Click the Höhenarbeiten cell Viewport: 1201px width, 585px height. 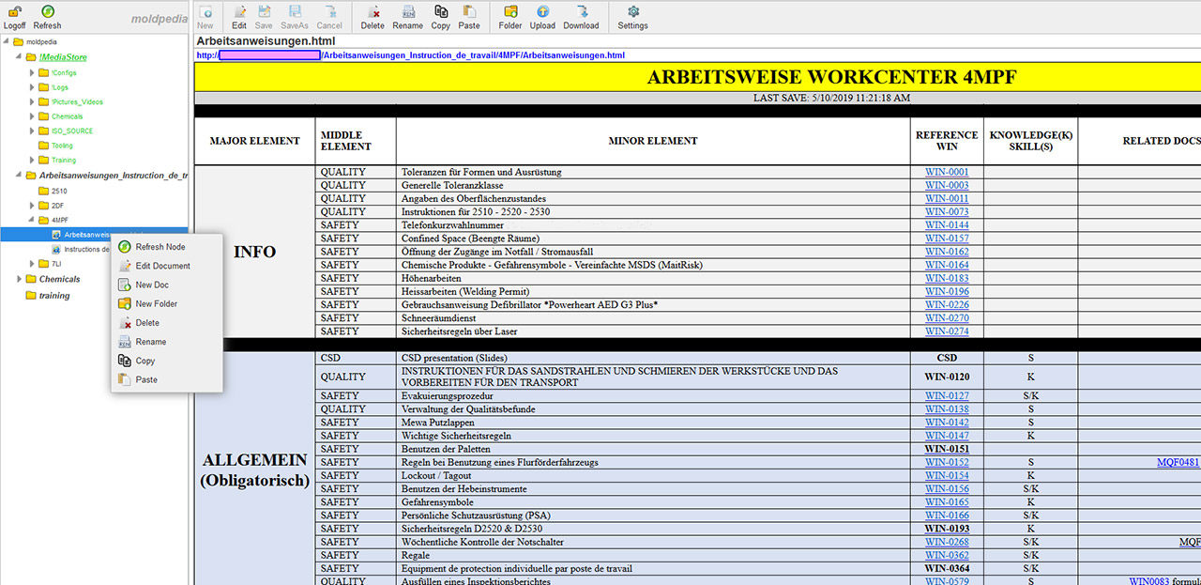653,279
